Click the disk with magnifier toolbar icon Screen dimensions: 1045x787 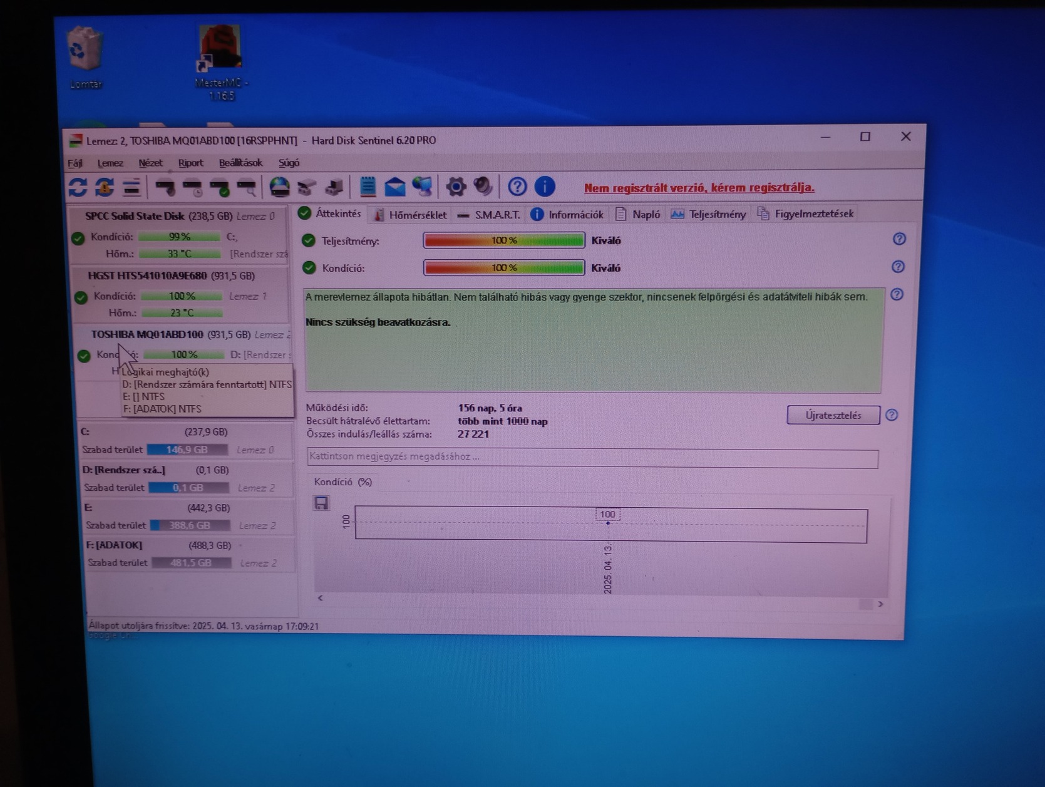pos(247,187)
